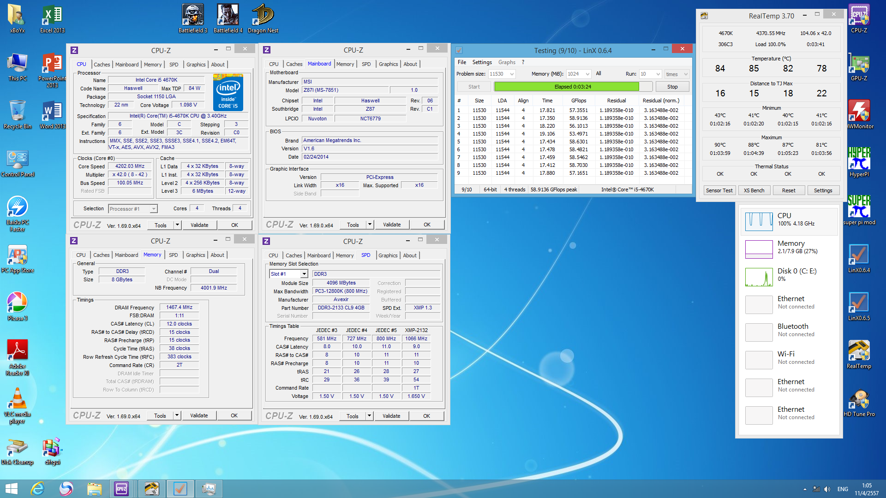
Task: Open the Slot #1 memory slot dropdown
Action: click(304, 274)
